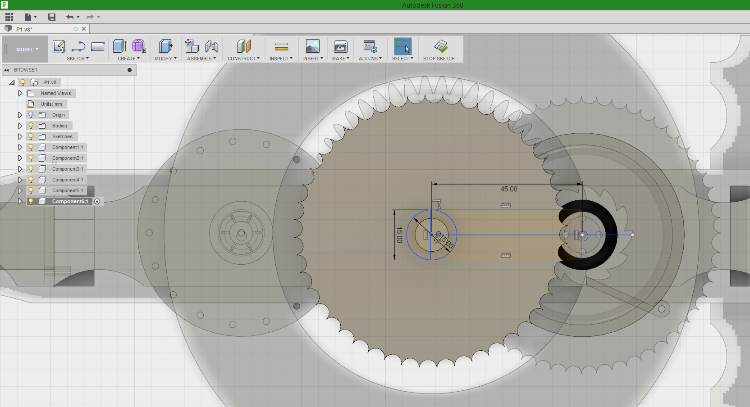The image size is (750, 407).
Task: Toggle Component4:1 visibility light bulb
Action: [x=31, y=180]
